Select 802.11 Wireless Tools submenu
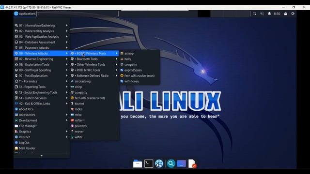This screenshot has width=310, height=174. [x=94, y=53]
